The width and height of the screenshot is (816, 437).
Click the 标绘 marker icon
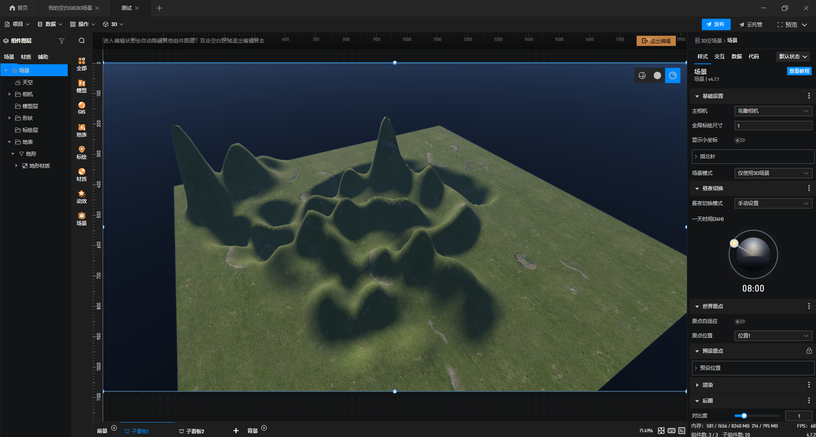81,152
